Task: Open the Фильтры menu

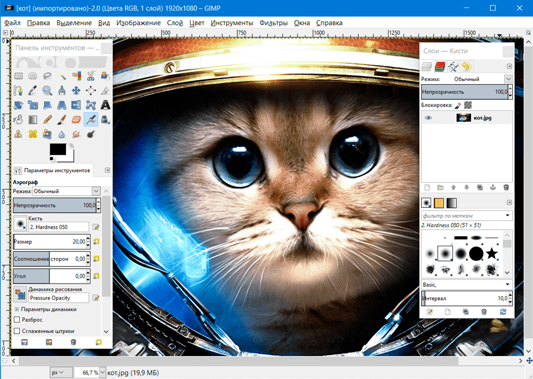Action: tap(273, 23)
